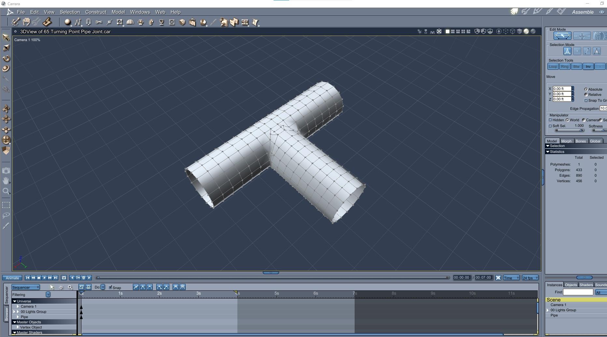Select the zoom magnifier tool in left sidebar
The image size is (607, 337).
click(6, 191)
